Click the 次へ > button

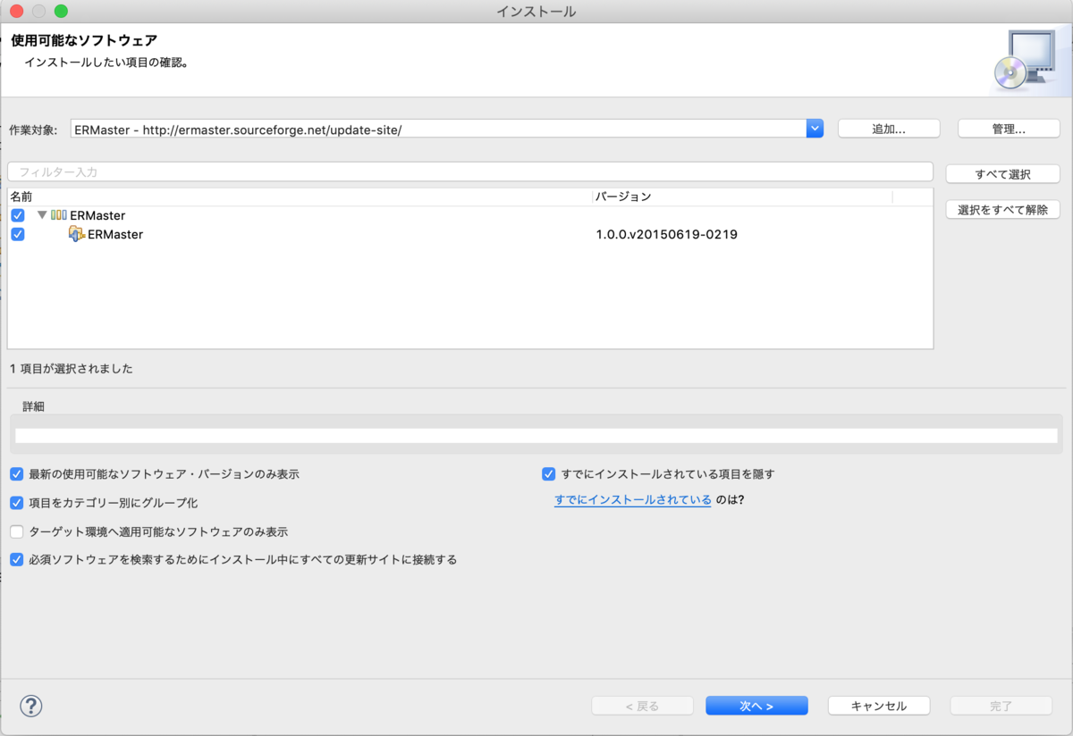click(x=756, y=706)
